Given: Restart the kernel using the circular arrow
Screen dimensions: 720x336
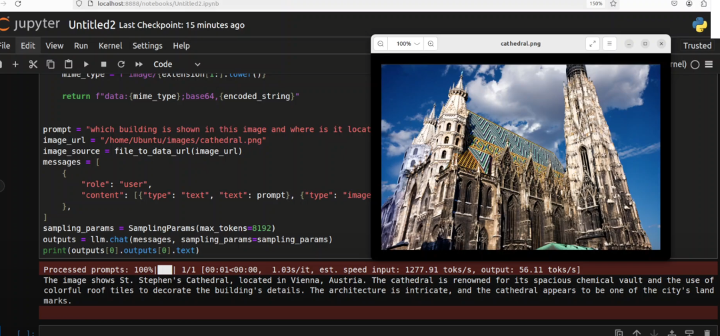Looking at the screenshot, I should (x=121, y=65).
